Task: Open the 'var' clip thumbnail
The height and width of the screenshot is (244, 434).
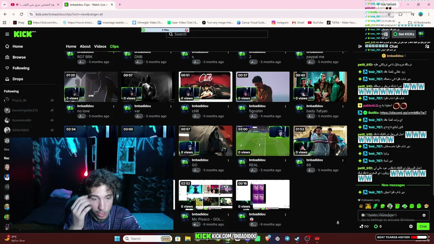Action: click(148, 87)
